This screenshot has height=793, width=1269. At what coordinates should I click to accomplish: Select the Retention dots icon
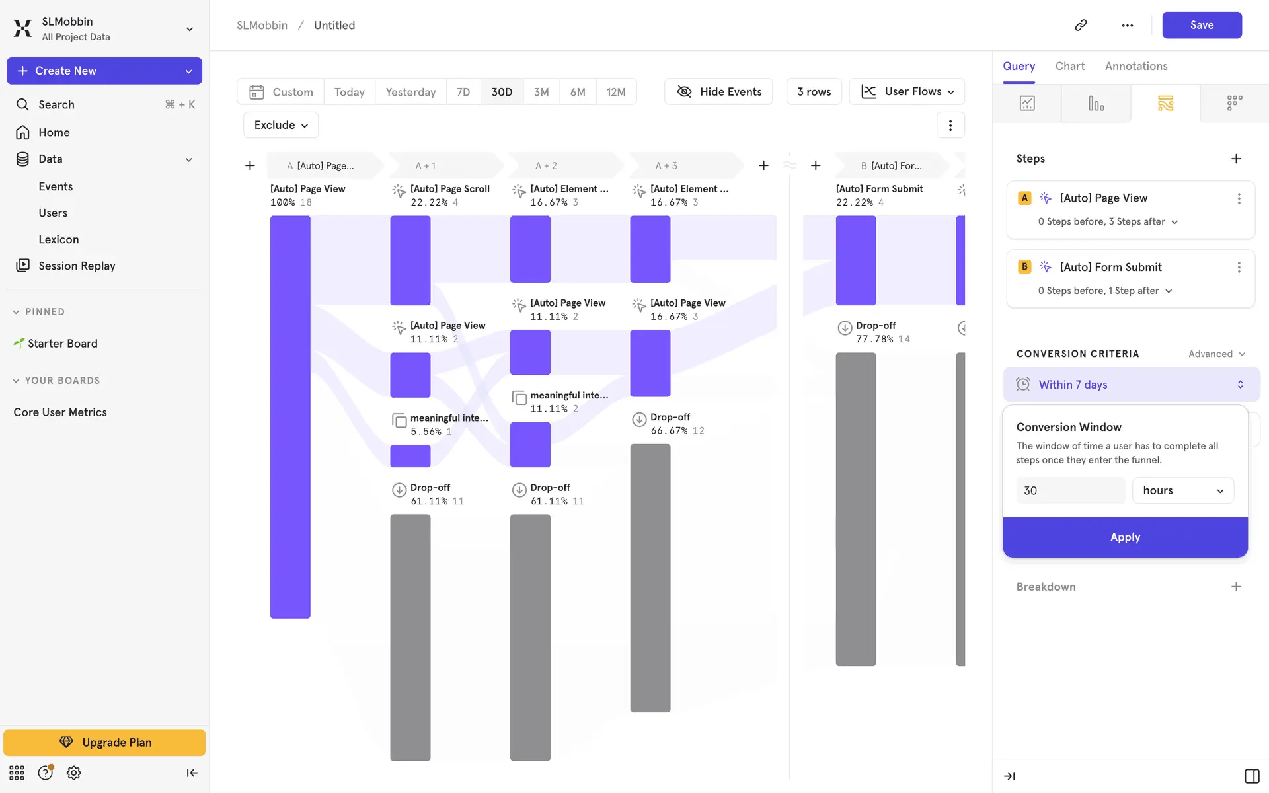coord(1234,103)
